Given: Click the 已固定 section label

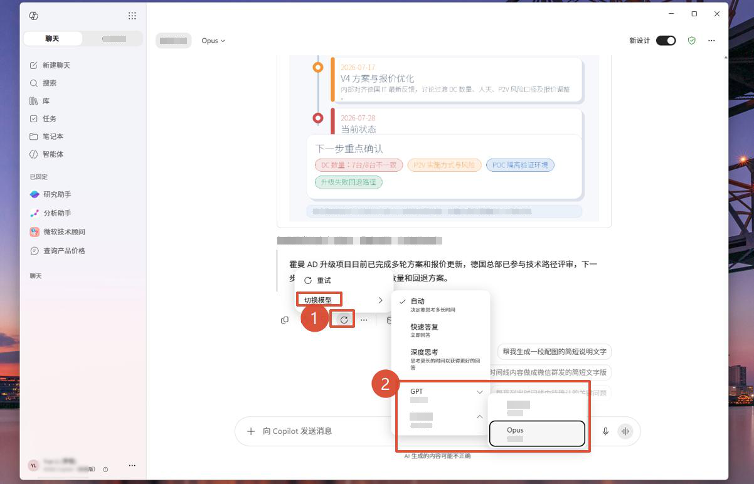Looking at the screenshot, I should click(x=39, y=177).
